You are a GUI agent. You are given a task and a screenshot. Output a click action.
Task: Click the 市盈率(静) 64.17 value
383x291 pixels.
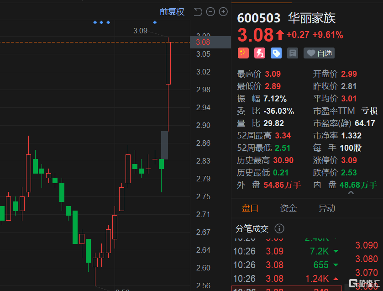pos(365,123)
